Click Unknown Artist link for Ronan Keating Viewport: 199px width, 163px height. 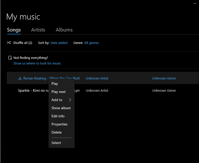[97, 78]
